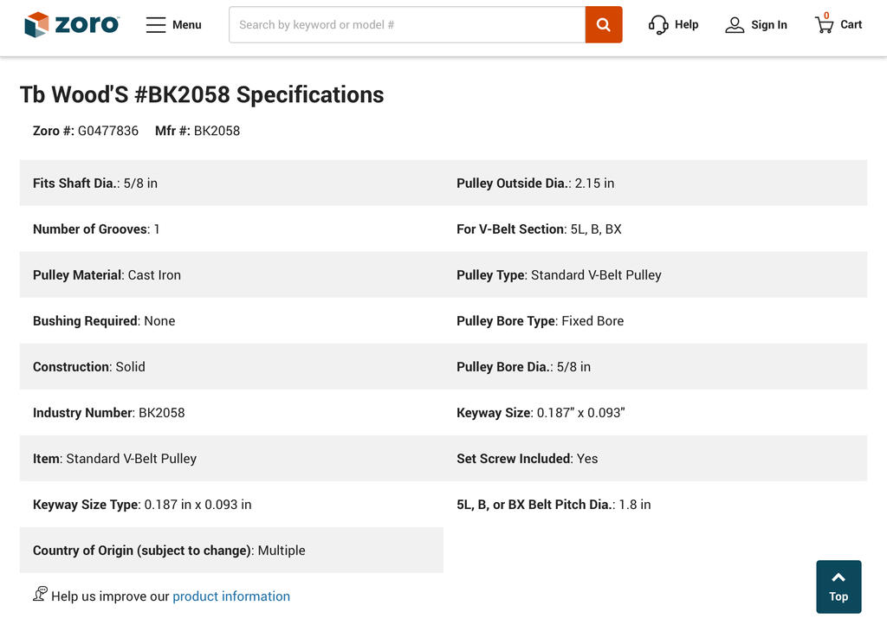
Task: Click Pulley Type: Standard V-Belt Pulley
Action: click(655, 274)
